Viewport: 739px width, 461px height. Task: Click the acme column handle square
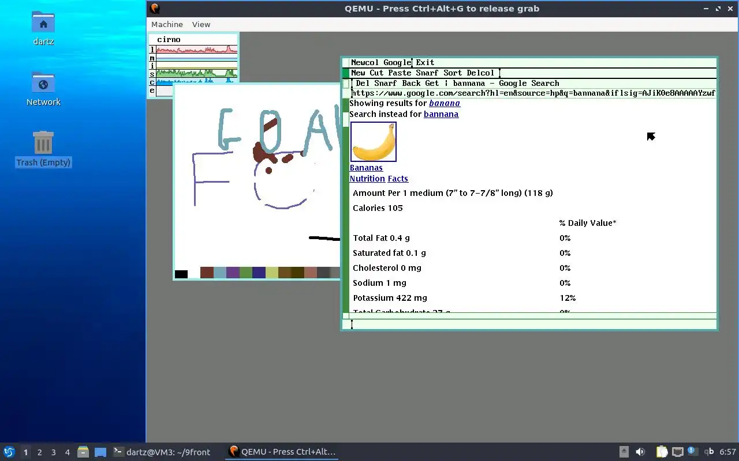click(x=346, y=73)
